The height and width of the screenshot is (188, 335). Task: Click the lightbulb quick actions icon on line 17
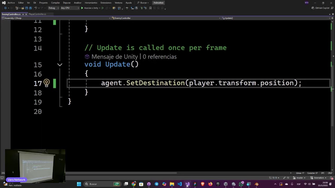pyautogui.click(x=46, y=83)
